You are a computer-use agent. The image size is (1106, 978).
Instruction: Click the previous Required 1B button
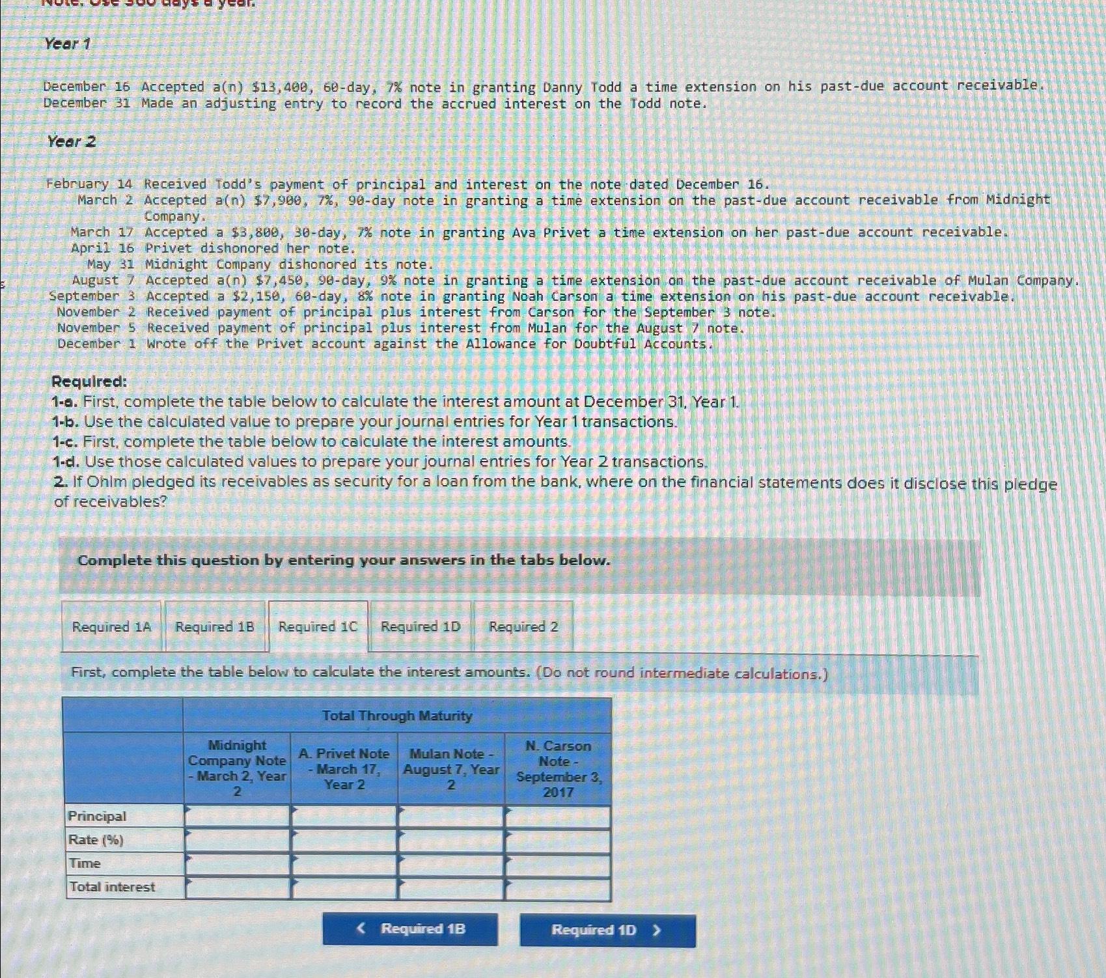[x=410, y=929]
